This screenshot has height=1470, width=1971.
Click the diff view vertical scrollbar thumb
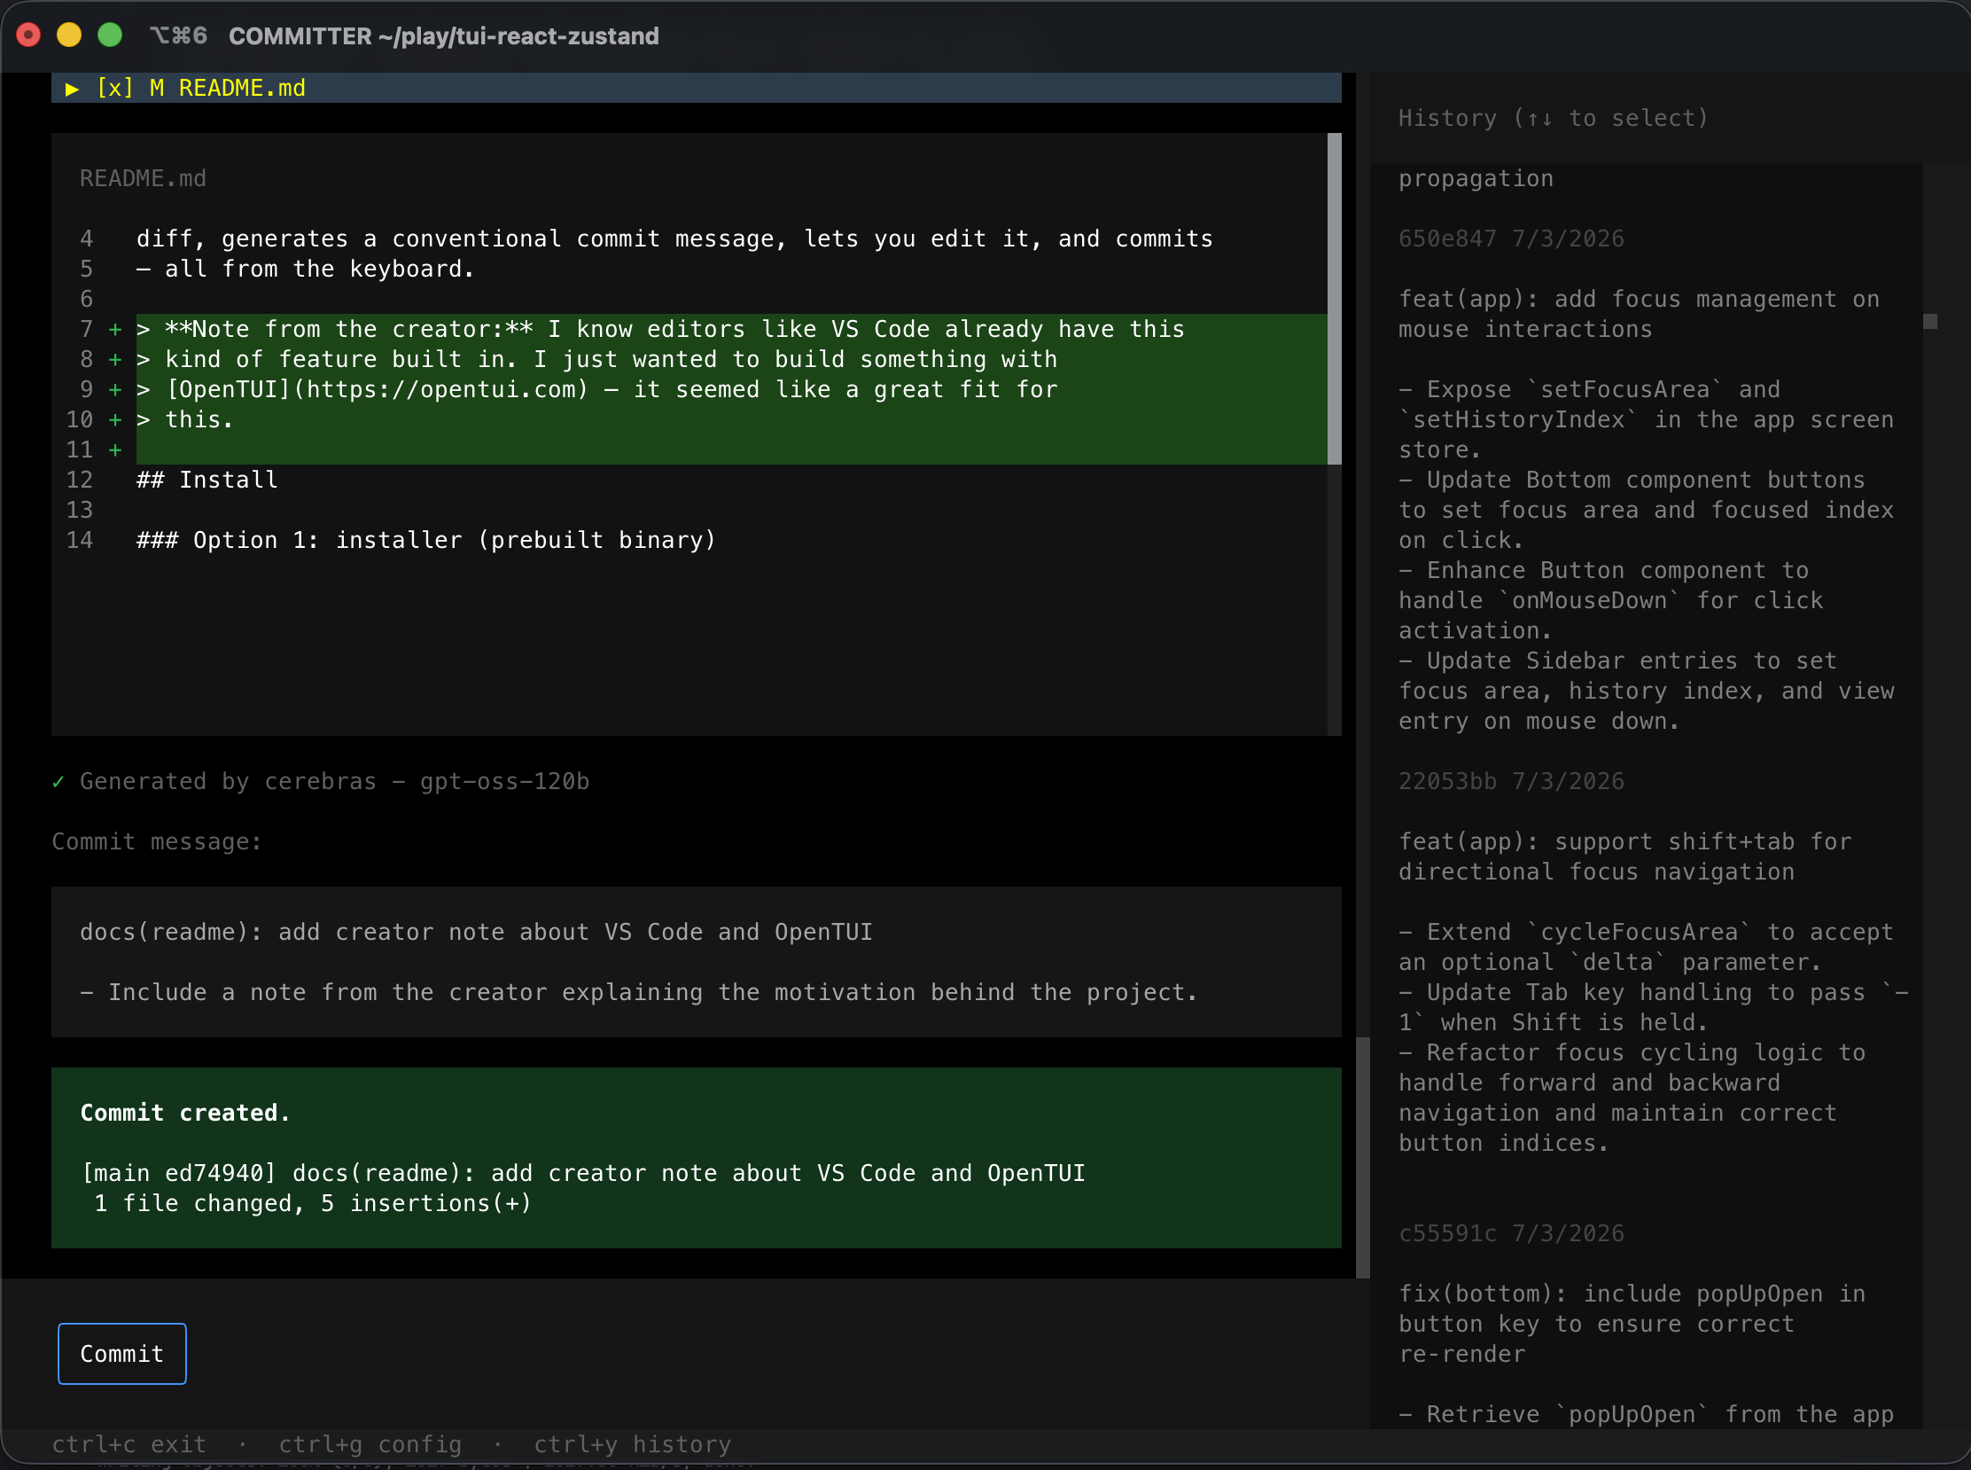tap(1334, 299)
